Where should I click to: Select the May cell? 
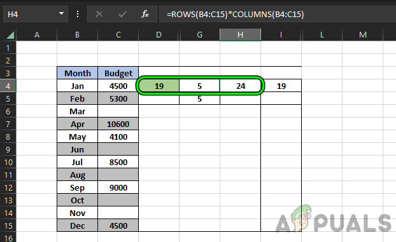[77, 137]
